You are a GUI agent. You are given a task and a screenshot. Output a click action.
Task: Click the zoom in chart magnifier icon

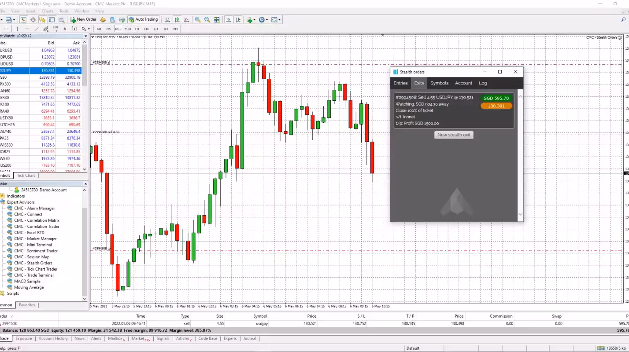(x=198, y=19)
